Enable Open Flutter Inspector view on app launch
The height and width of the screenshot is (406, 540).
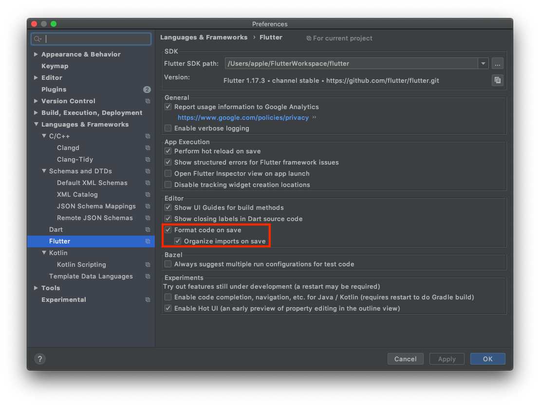click(x=168, y=173)
